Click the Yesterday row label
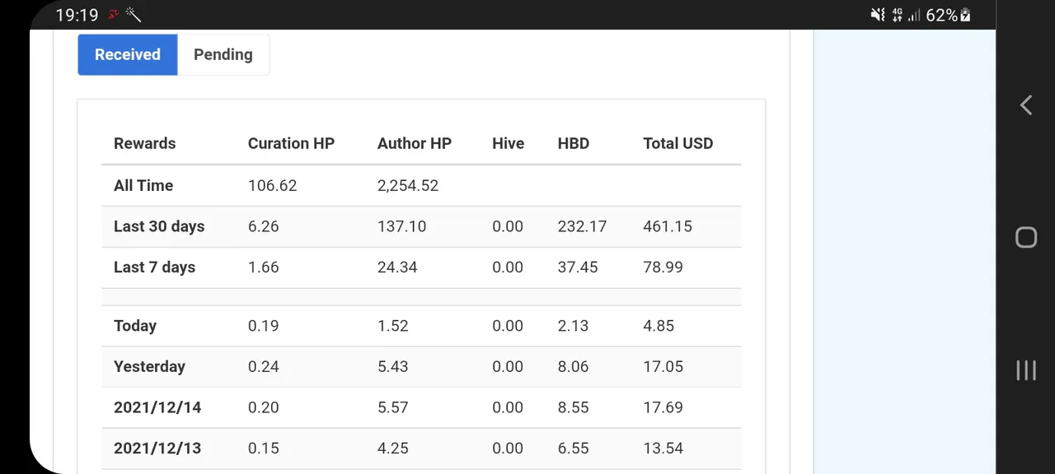1055x474 pixels. pos(149,366)
